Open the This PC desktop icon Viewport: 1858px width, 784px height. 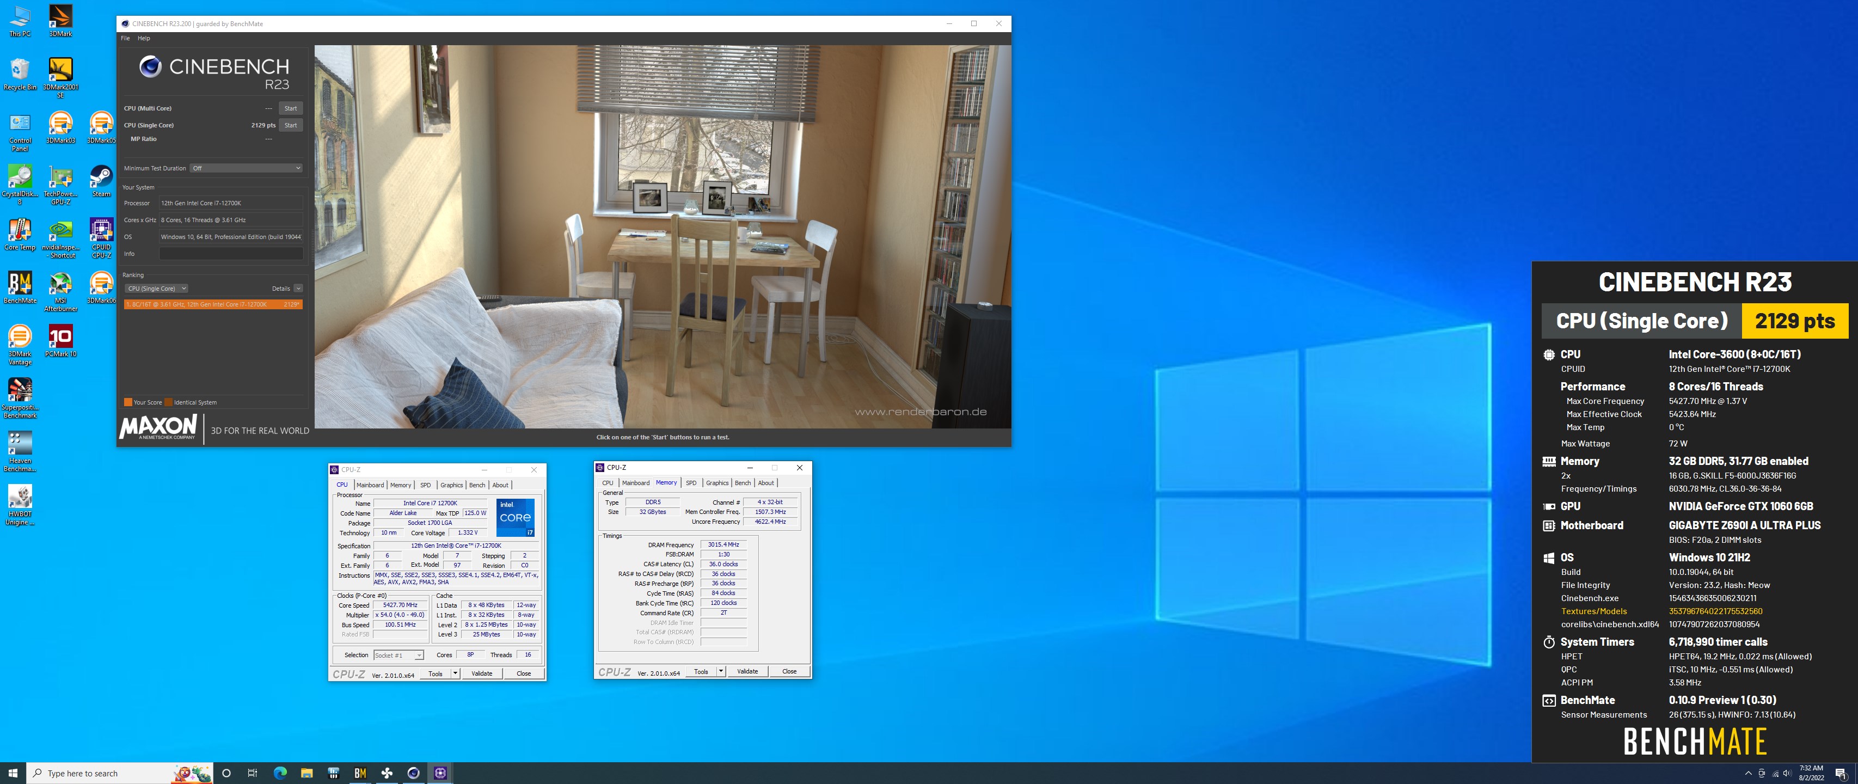pyautogui.click(x=20, y=21)
